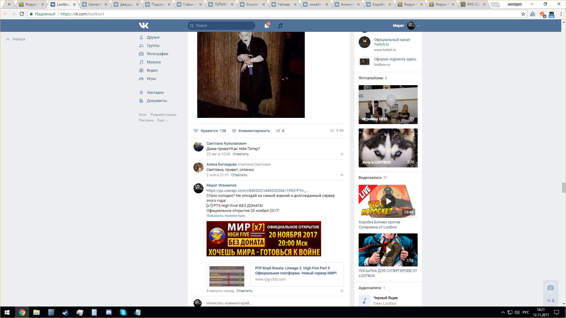Expand the Ещё footer menu

tap(162, 120)
